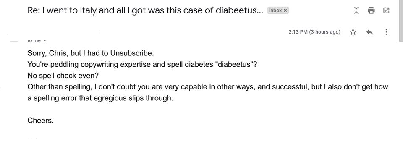The image size is (403, 152).
Task: Click the vertical scrollbar on the right edge
Action: pos(401,21)
